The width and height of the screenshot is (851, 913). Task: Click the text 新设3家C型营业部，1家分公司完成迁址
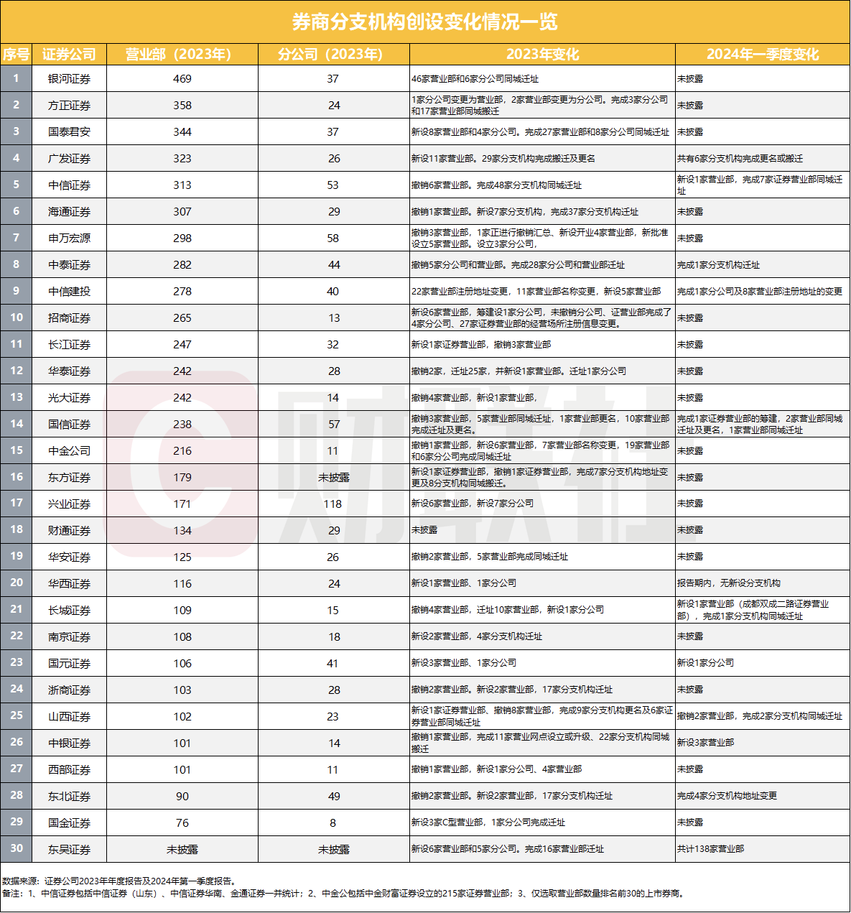coord(488,822)
